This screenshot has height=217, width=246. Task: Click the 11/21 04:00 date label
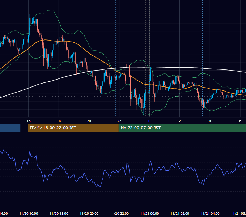(210, 213)
